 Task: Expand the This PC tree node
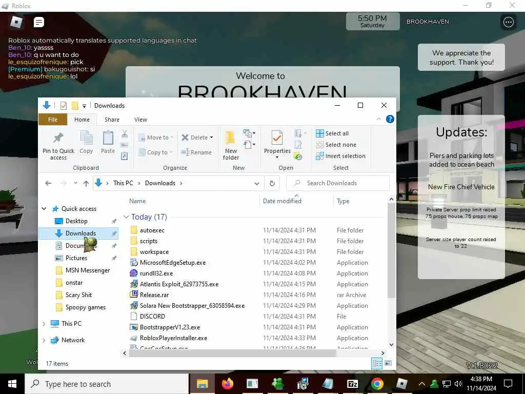coord(44,324)
